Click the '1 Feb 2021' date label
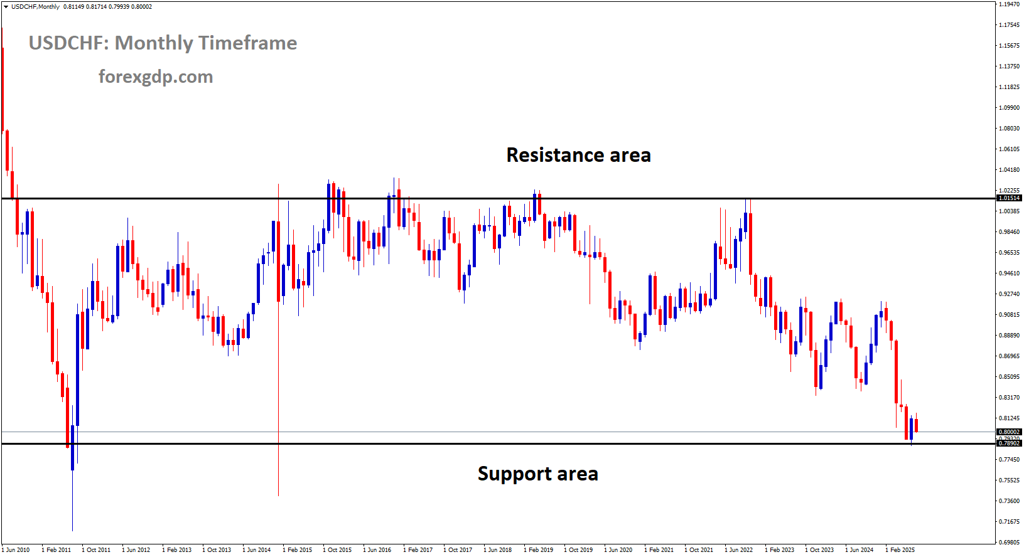 coord(659,550)
